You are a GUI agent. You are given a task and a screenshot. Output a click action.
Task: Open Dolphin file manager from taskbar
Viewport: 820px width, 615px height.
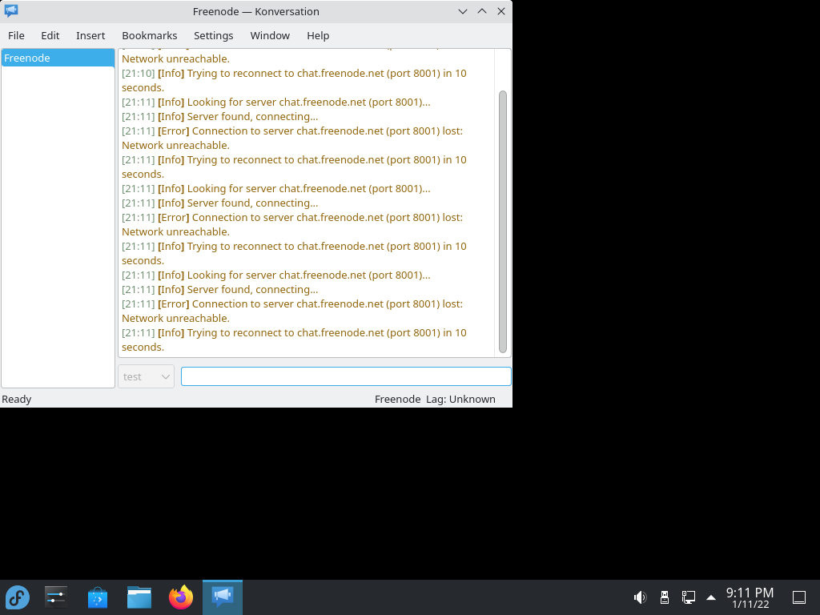click(139, 597)
